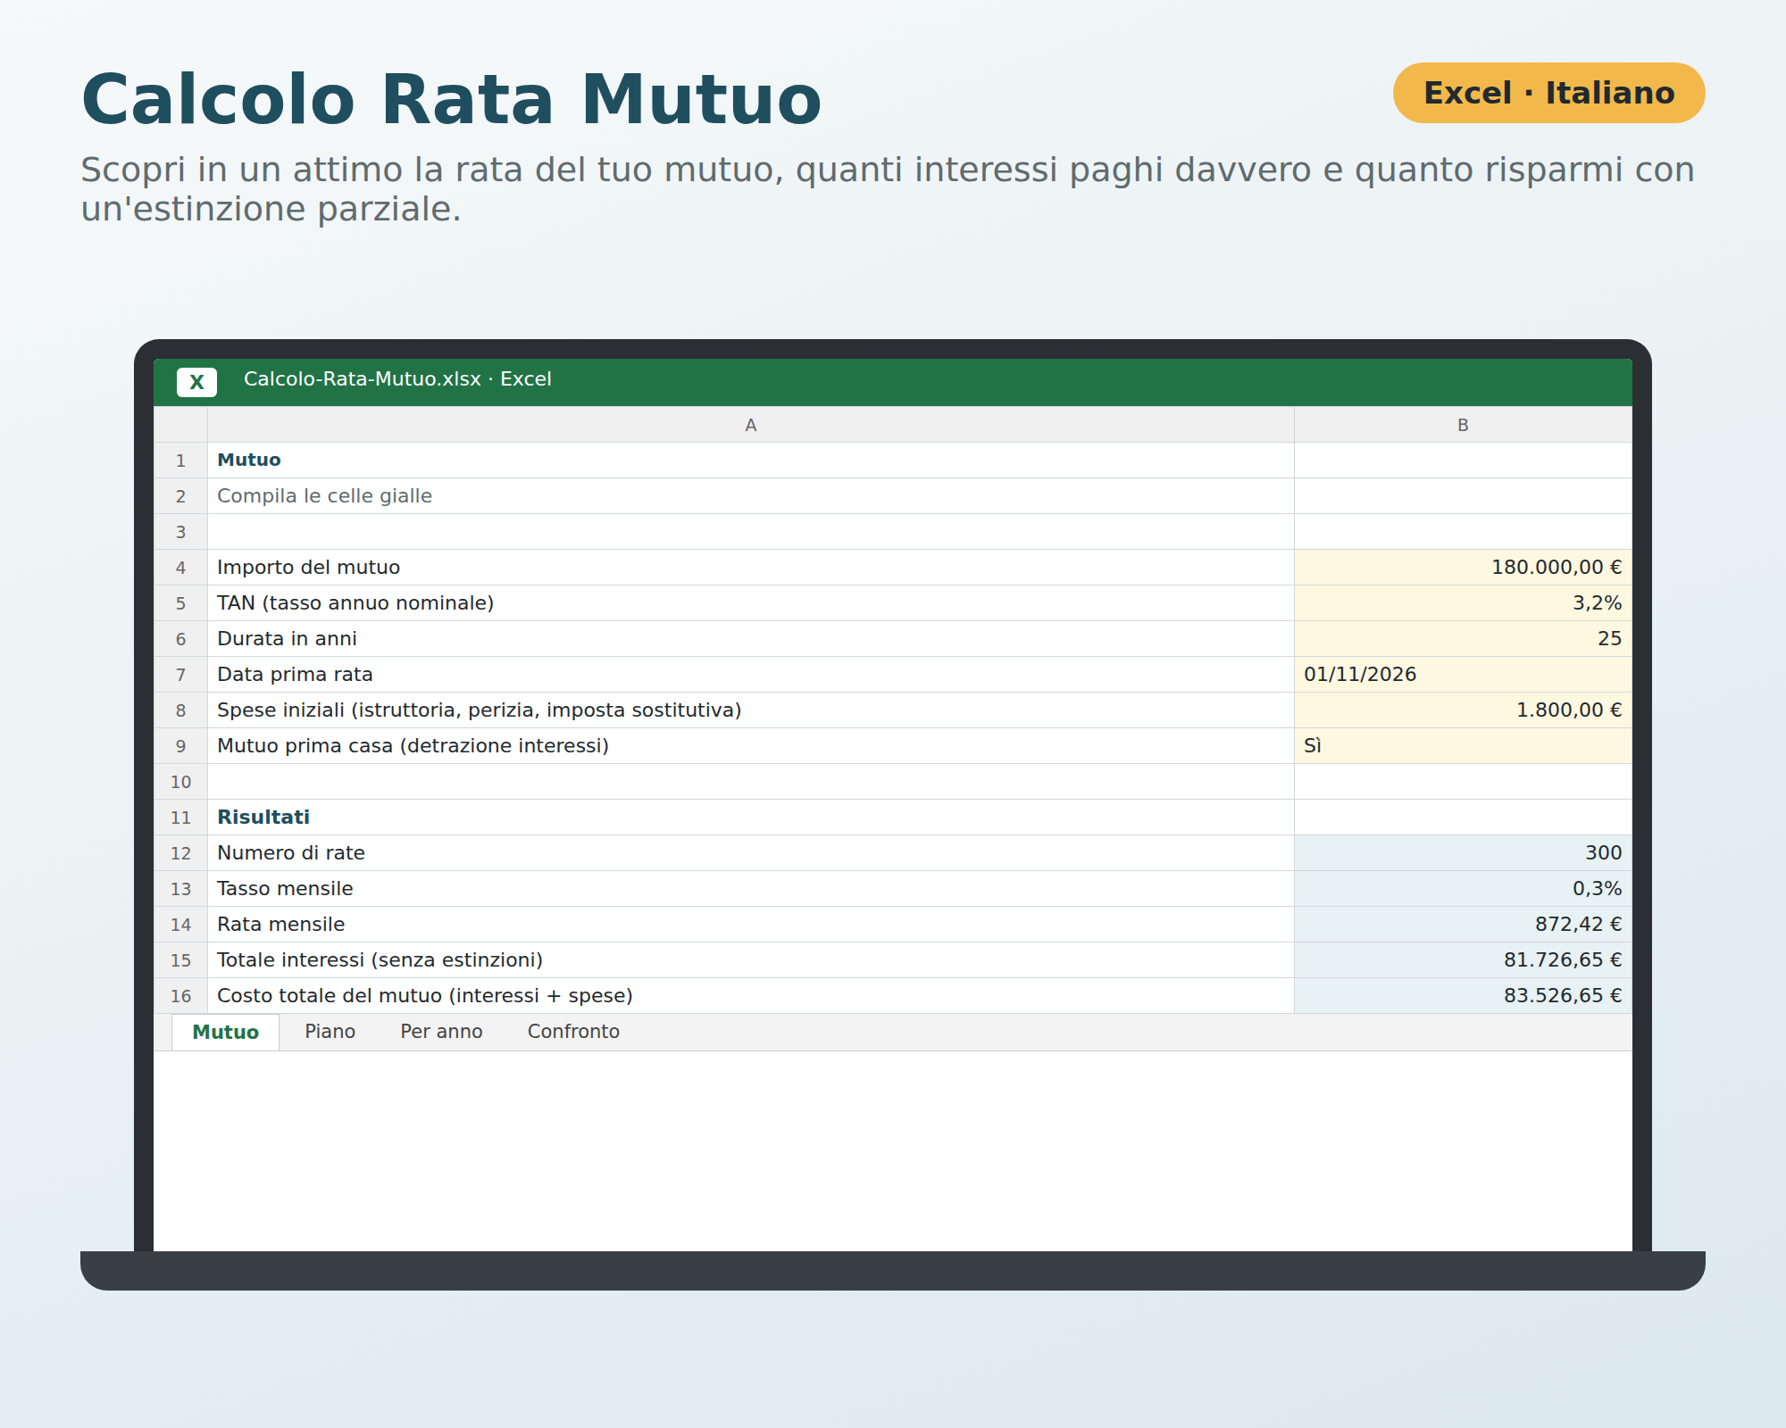1786x1428 pixels.
Task: Select row header 10
Action: click(x=180, y=782)
